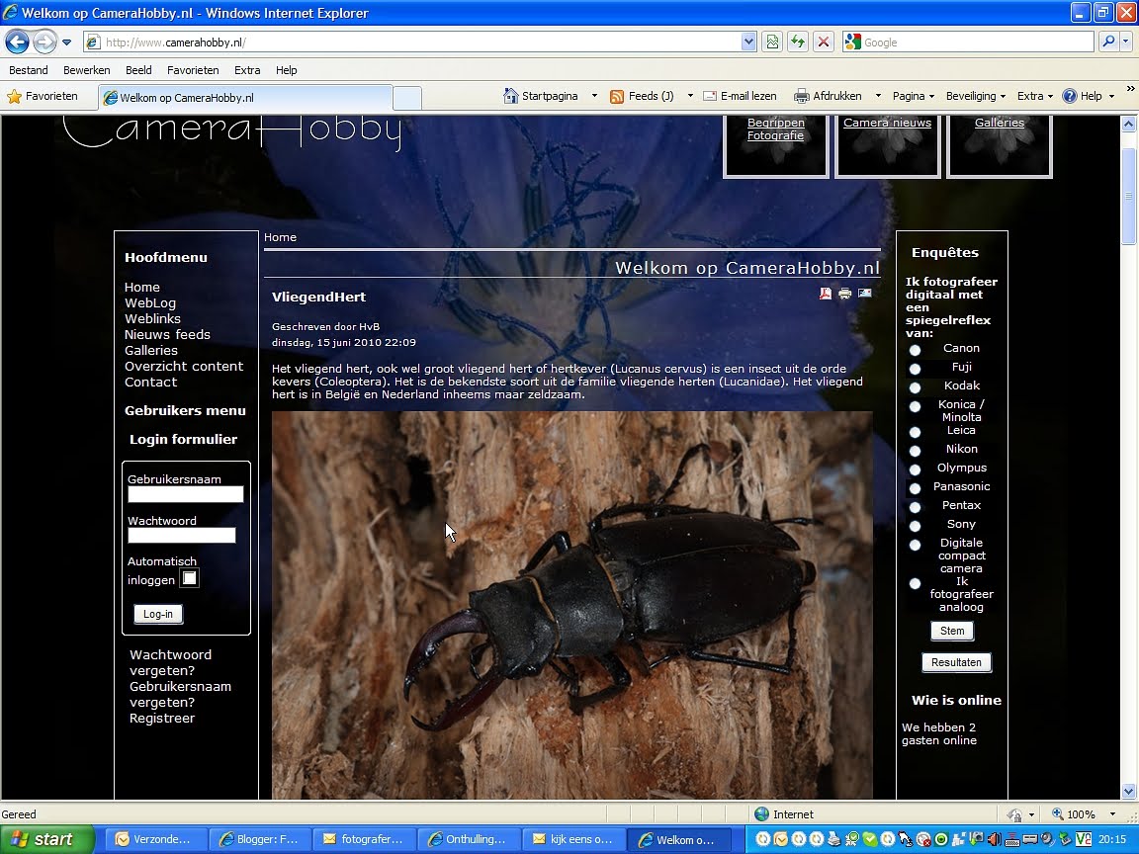1139x854 pixels.
Task: Open the Bestand menu
Action: tap(29, 70)
